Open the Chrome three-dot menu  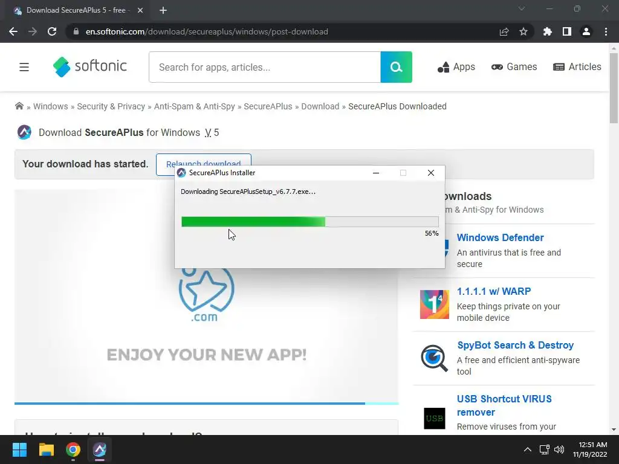[x=606, y=31]
